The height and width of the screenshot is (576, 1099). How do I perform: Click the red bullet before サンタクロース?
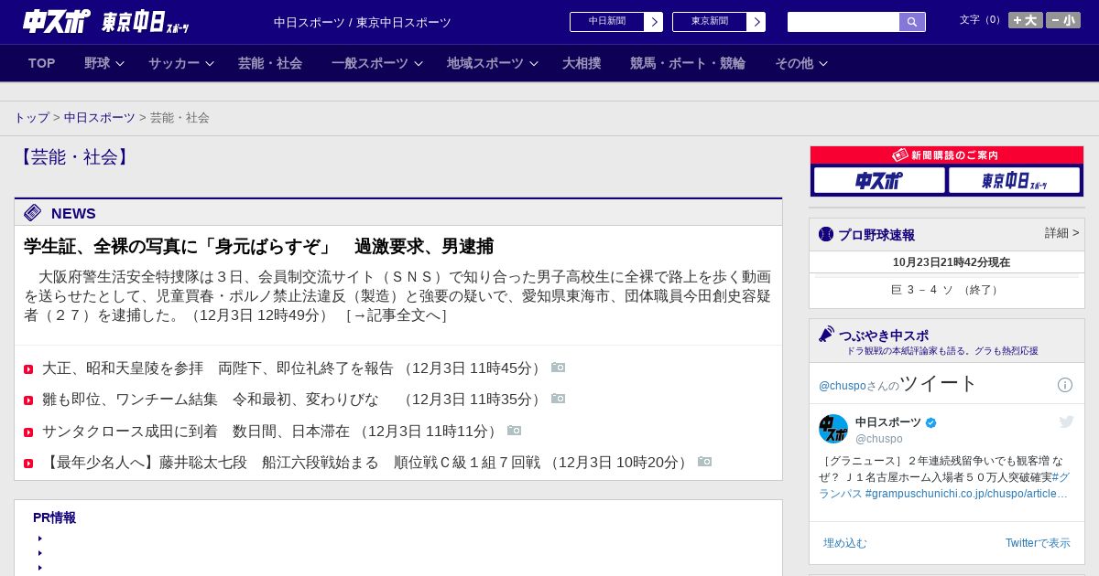[28, 432]
